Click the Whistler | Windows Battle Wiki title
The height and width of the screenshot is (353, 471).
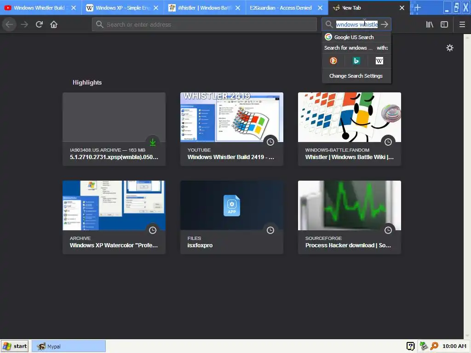[350, 157]
